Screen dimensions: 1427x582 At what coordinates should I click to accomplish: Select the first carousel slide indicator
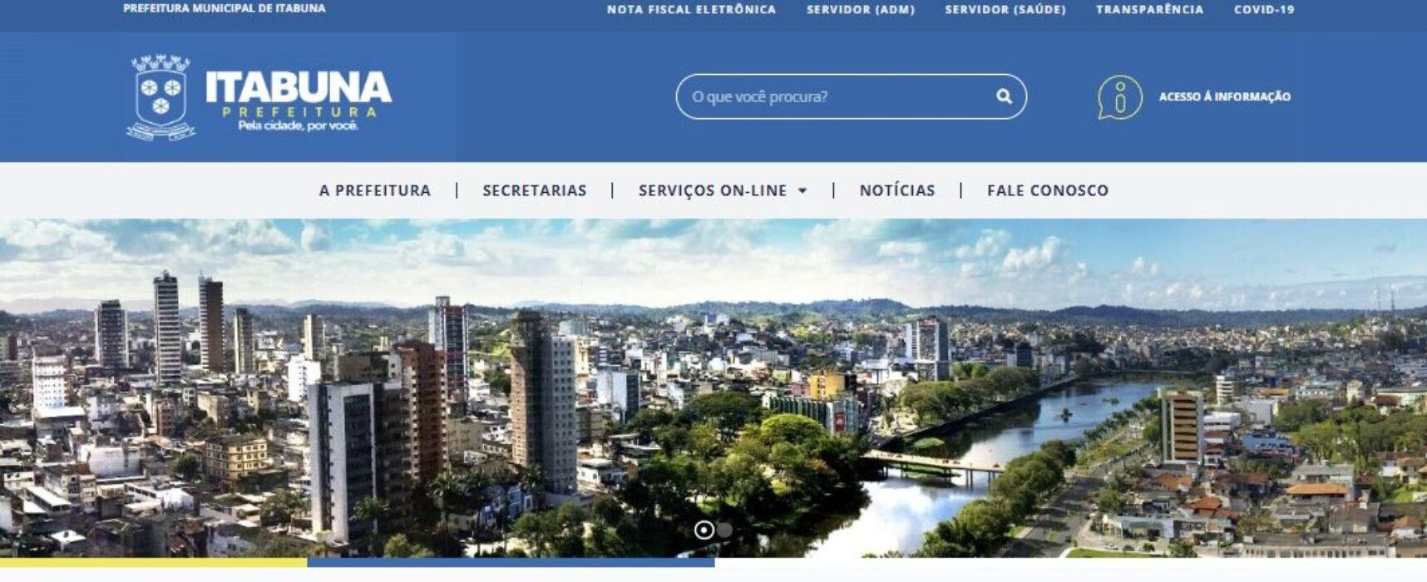coord(704,530)
